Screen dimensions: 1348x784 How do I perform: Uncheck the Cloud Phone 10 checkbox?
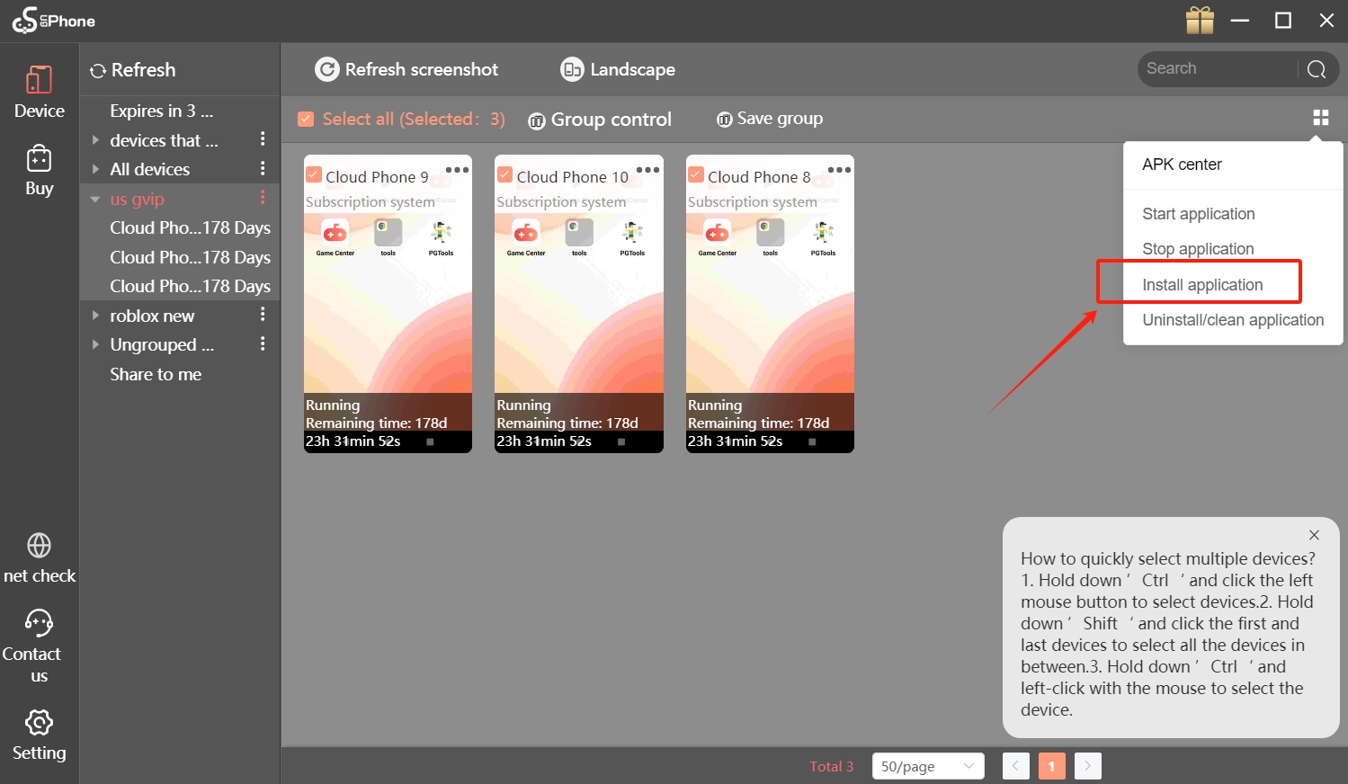(505, 175)
